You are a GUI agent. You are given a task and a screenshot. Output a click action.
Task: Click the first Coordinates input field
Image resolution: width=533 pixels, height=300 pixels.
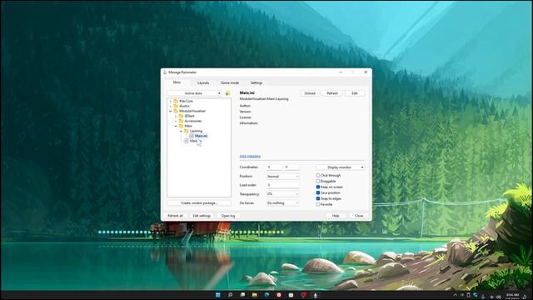tap(274, 167)
